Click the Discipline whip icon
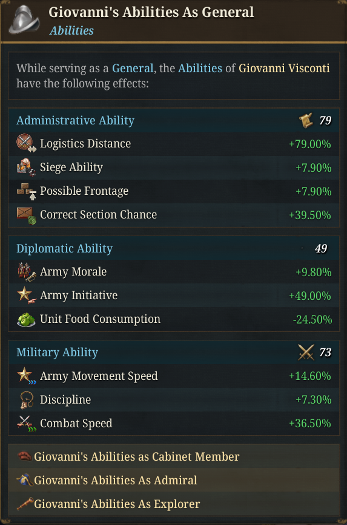 click(x=26, y=400)
